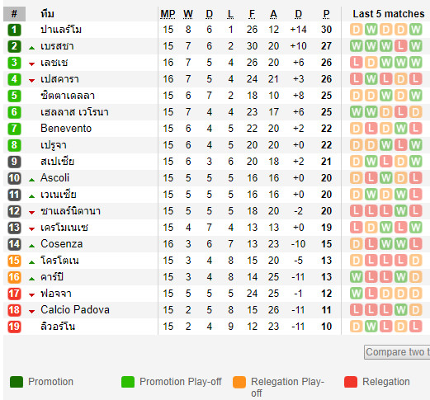Click the Compare two teams button
This screenshot has height=400, width=430.
[x=397, y=352]
